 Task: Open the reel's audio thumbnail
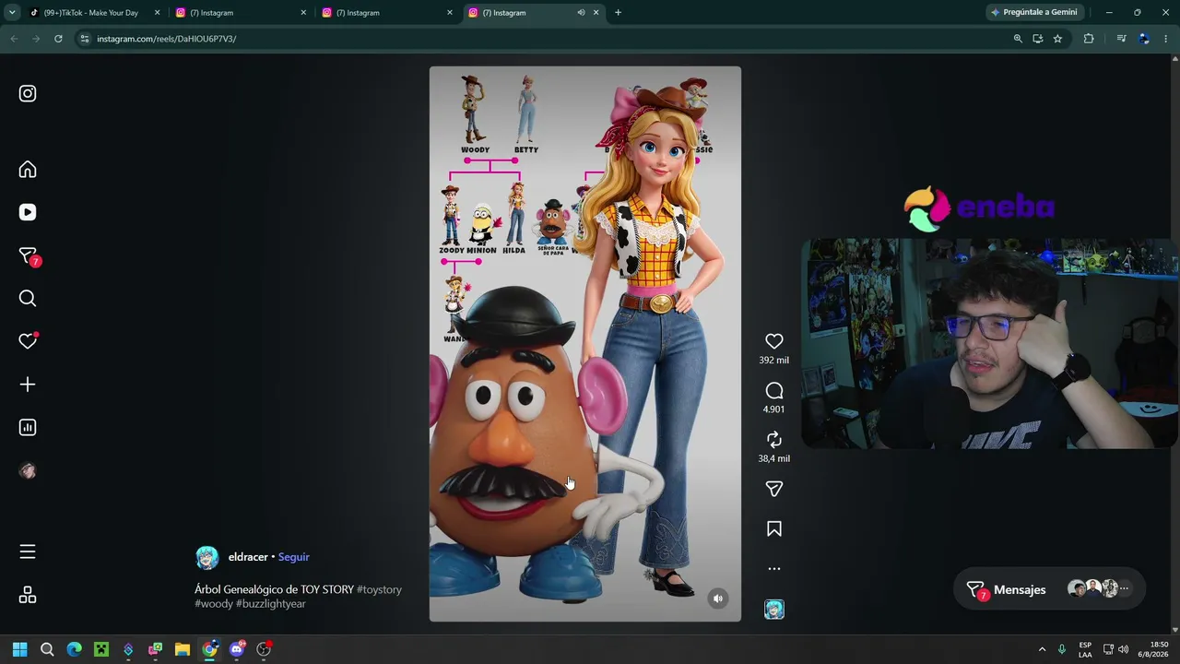point(774,609)
